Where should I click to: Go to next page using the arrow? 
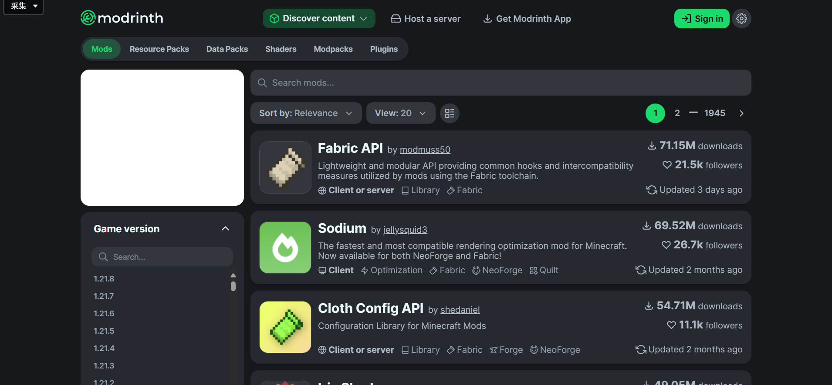[741, 113]
